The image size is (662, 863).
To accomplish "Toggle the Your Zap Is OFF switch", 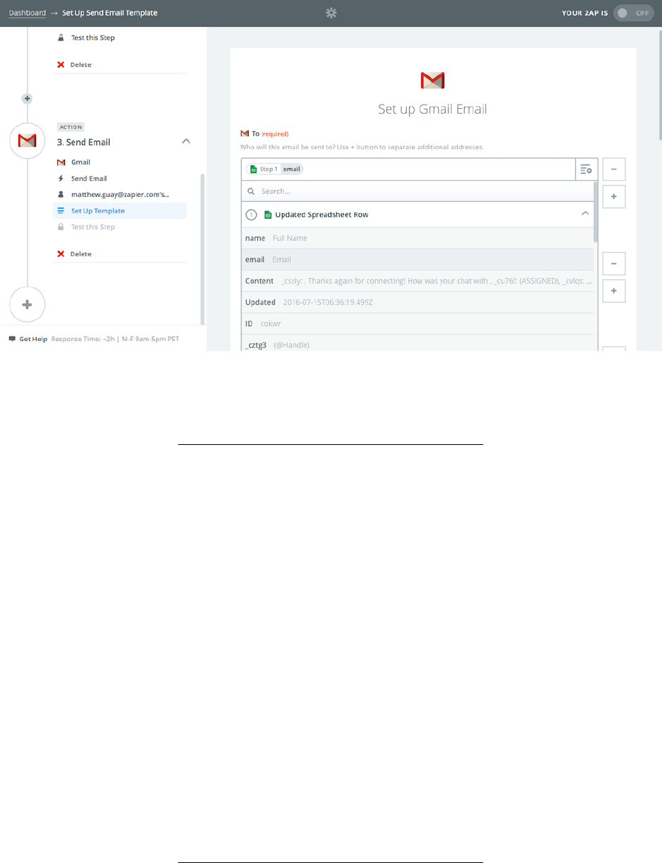I will (634, 13).
